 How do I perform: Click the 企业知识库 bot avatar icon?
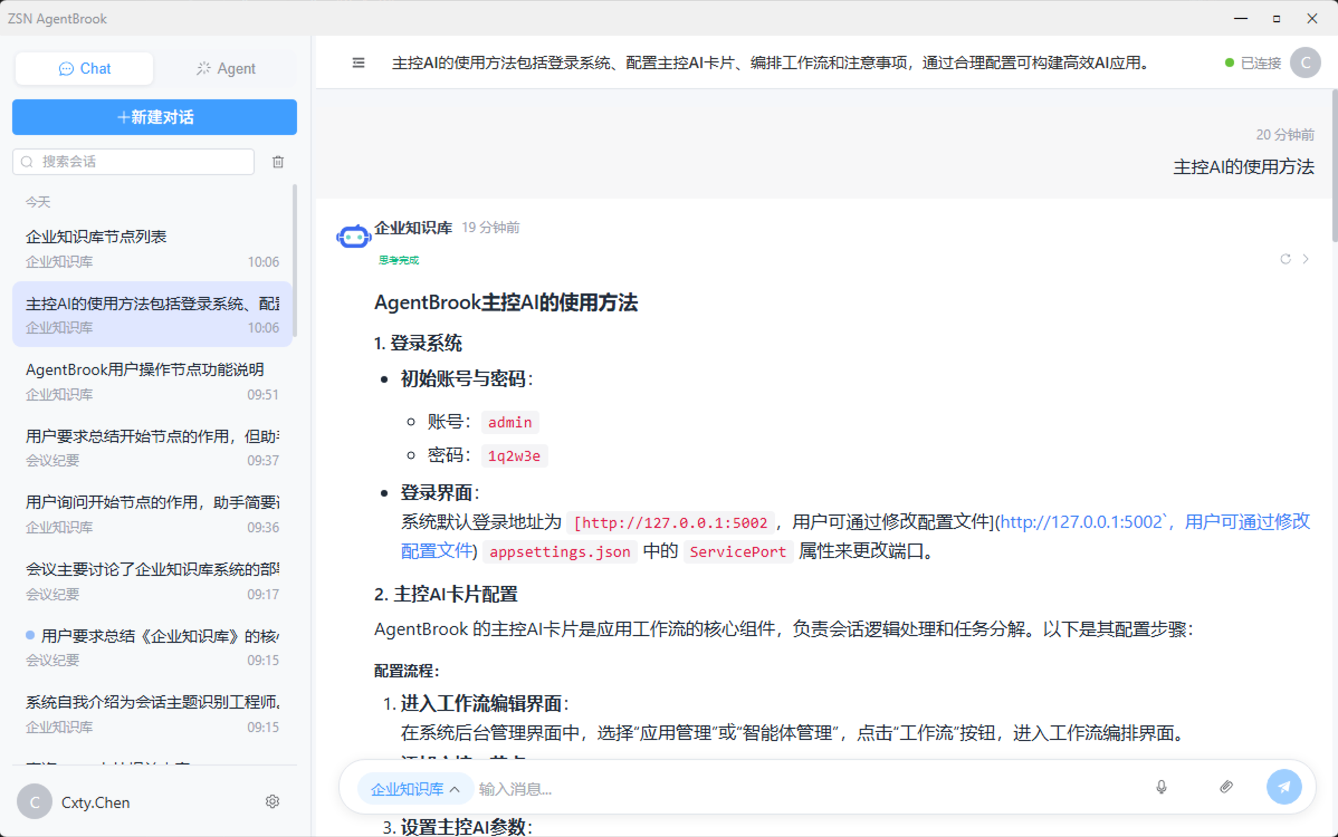(353, 237)
